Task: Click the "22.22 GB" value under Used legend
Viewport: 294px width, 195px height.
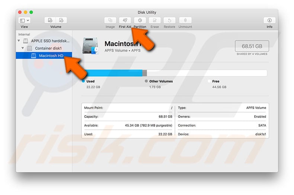Action: point(93,87)
